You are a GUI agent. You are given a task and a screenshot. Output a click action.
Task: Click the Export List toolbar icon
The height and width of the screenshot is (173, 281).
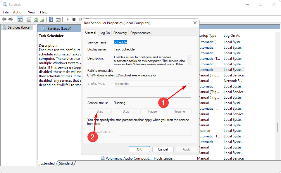(x=42, y=19)
